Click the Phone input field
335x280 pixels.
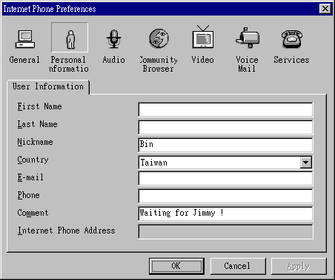pos(225,196)
